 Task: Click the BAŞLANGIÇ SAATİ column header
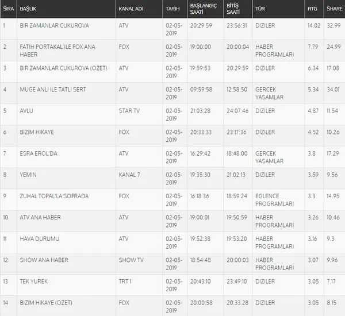coord(205,9)
